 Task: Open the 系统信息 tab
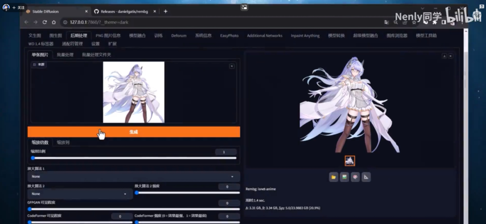203,35
